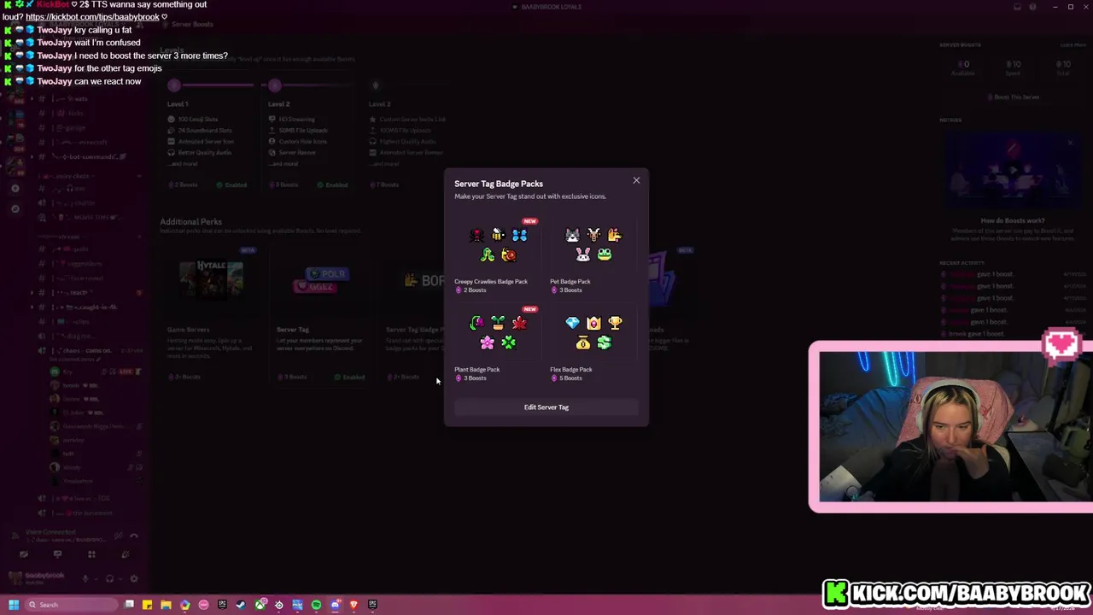Close the Server Tag Badge Packs dialog
1093x615 pixels.
636,180
